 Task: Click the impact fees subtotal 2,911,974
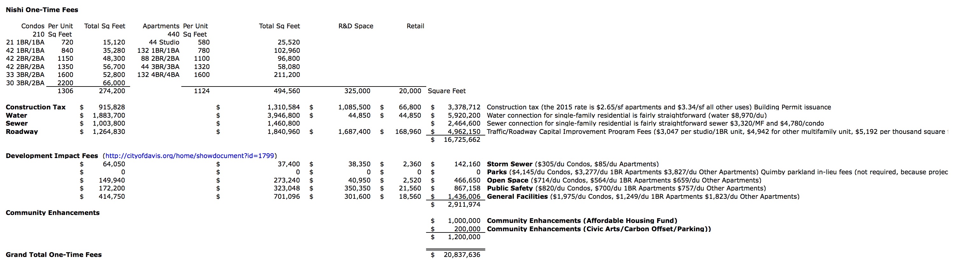point(463,204)
